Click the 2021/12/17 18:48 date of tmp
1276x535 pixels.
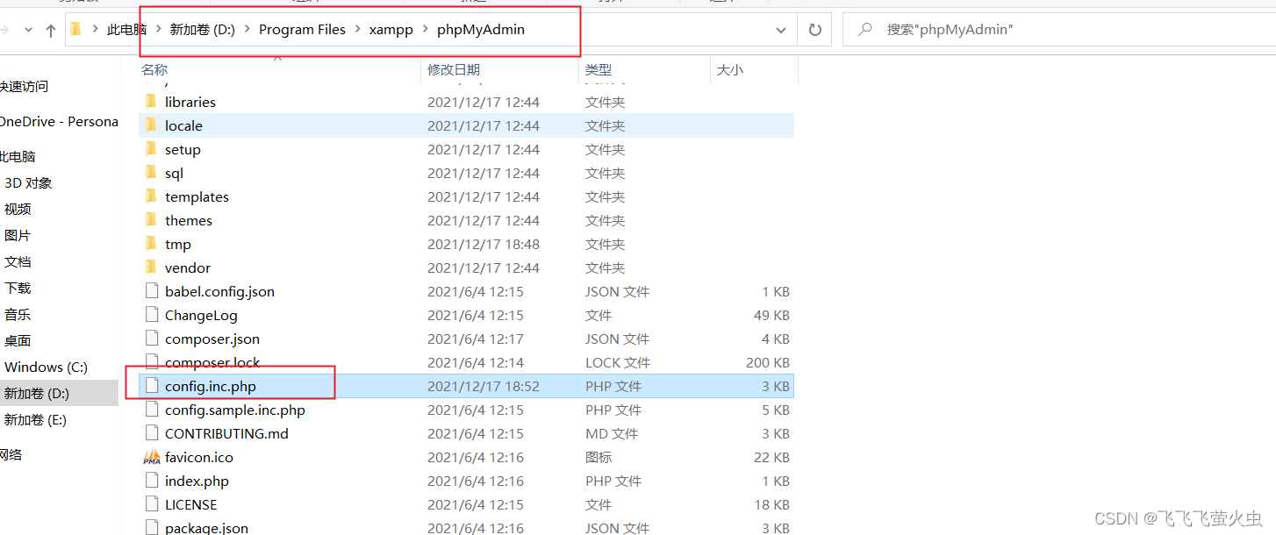[484, 244]
